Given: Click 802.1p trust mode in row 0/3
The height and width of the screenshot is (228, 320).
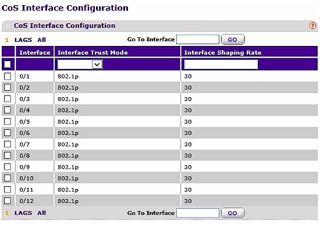Looking at the screenshot, I should (x=68, y=99).
